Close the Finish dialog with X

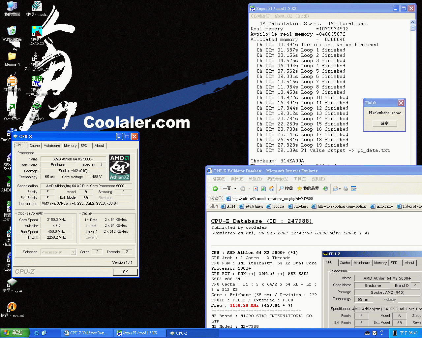pyautogui.click(x=401, y=103)
